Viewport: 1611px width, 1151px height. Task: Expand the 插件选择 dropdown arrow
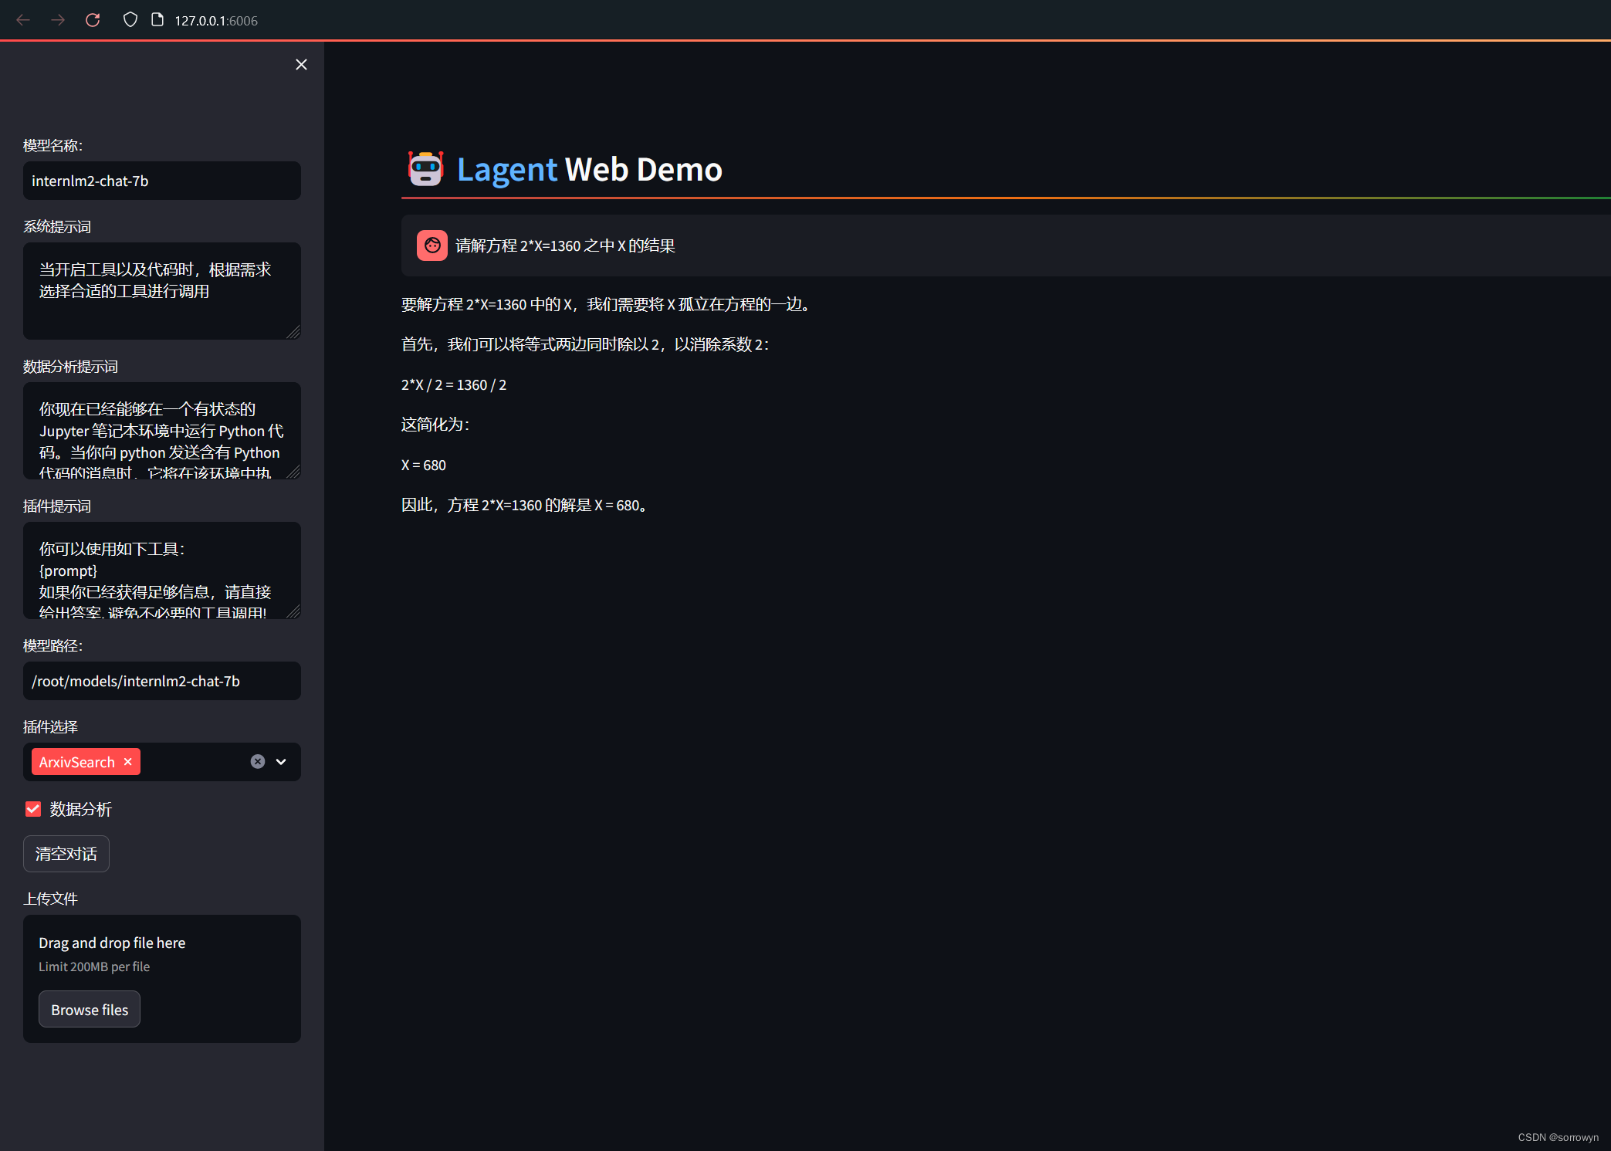coord(281,762)
